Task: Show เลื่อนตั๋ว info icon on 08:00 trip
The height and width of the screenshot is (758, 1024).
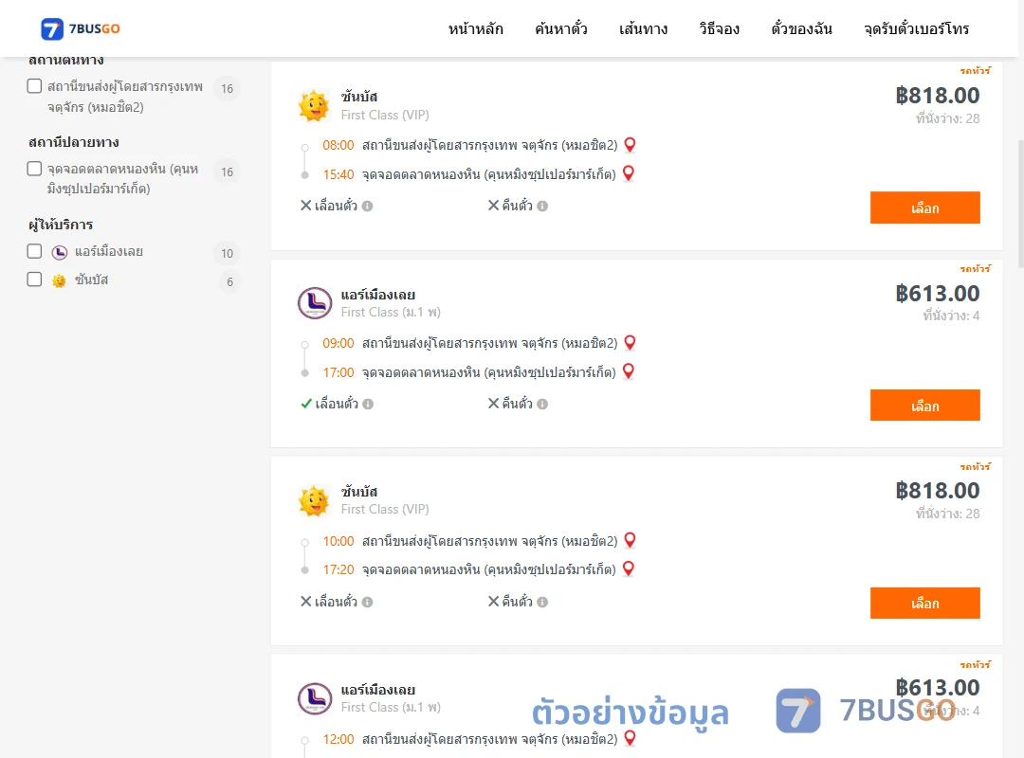Action: (368, 207)
